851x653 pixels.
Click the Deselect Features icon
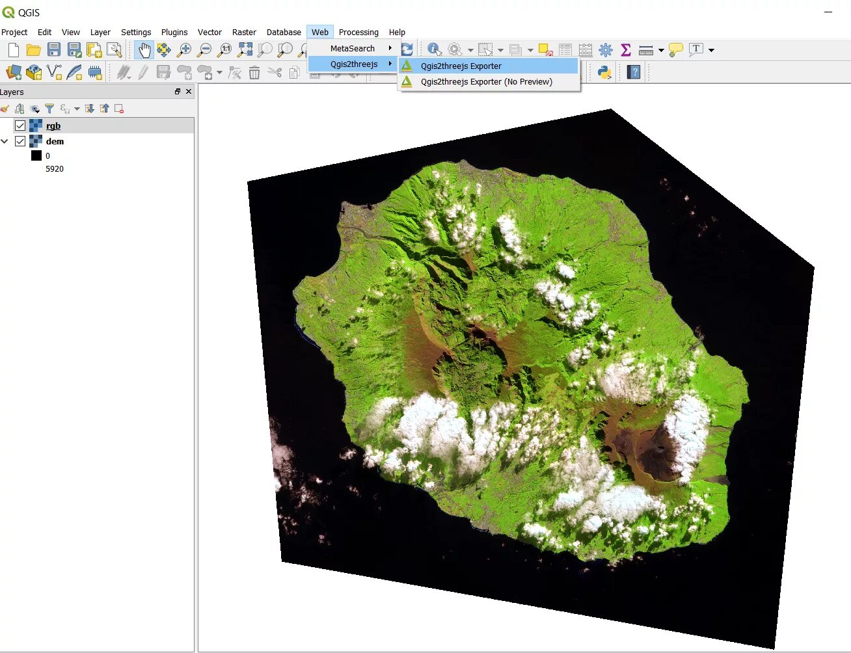coord(545,49)
